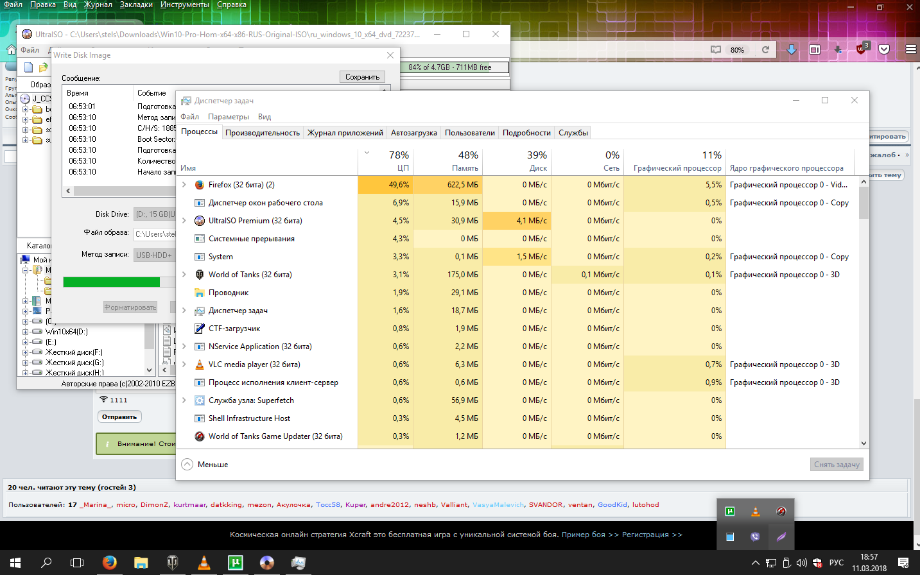Click Форматировать button
Viewport: 920px width, 575px height.
(x=130, y=307)
